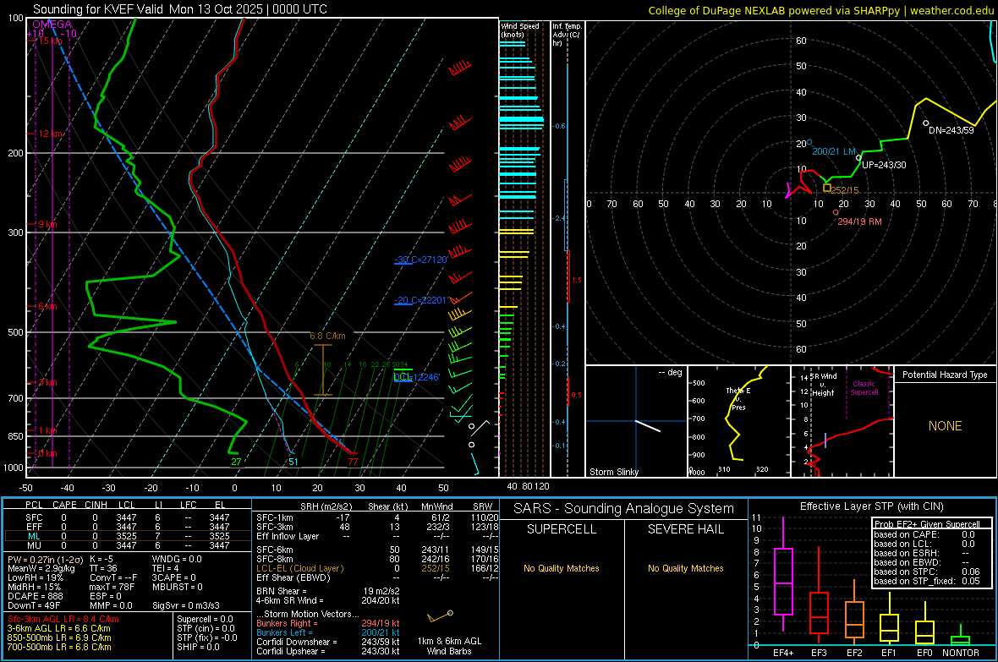Image resolution: width=998 pixels, height=662 pixels.
Task: Click the orange 'NONE' hazard type
Action: coord(946,426)
